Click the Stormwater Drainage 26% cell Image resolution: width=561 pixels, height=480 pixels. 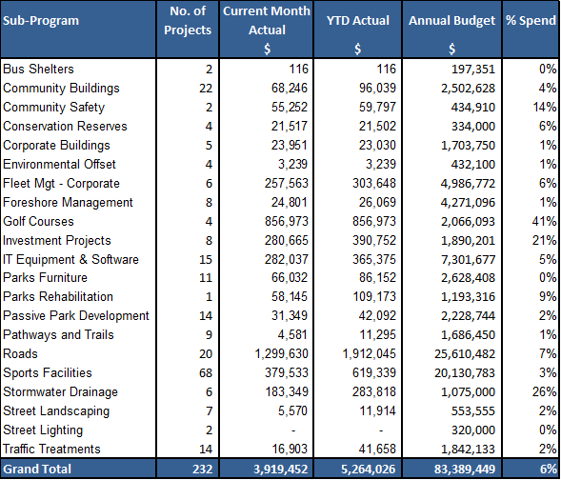tap(544, 392)
